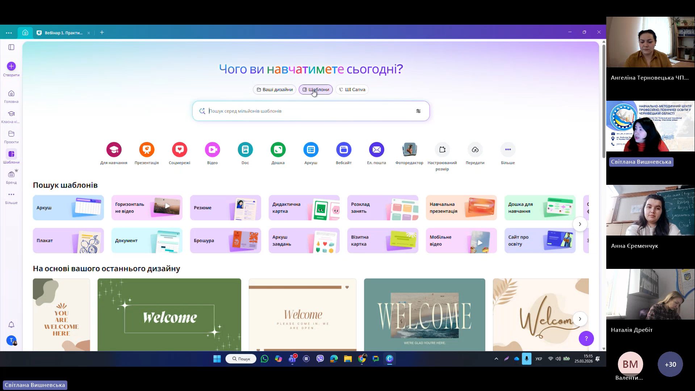Open the Presentation design type icon

[x=147, y=150]
